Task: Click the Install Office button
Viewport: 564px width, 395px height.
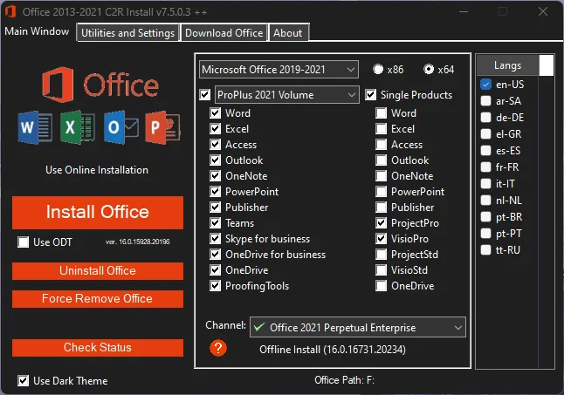Action: pos(98,212)
